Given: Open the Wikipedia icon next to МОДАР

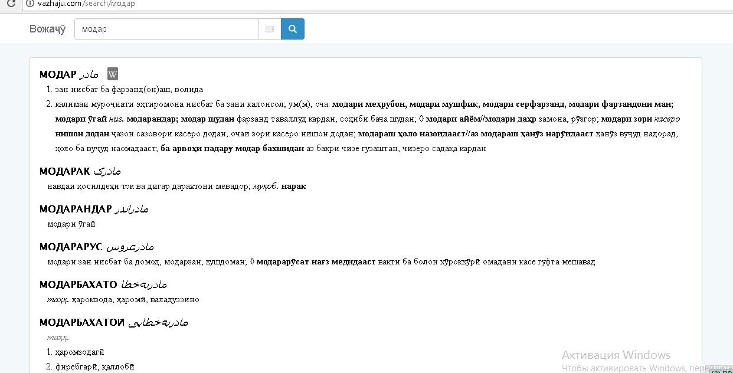Looking at the screenshot, I should pyautogui.click(x=113, y=74).
